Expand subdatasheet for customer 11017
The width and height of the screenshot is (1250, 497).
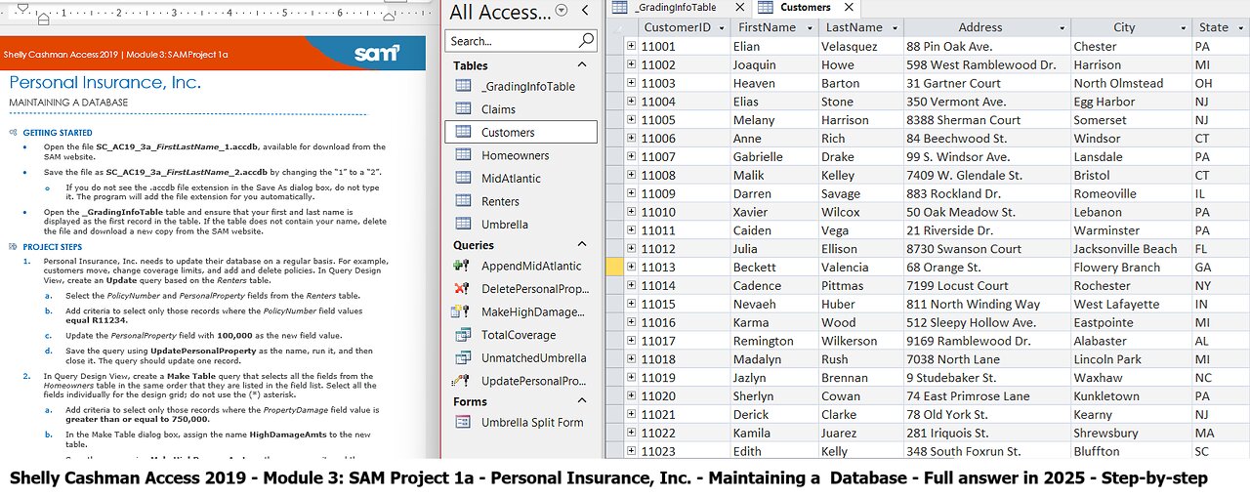[631, 341]
